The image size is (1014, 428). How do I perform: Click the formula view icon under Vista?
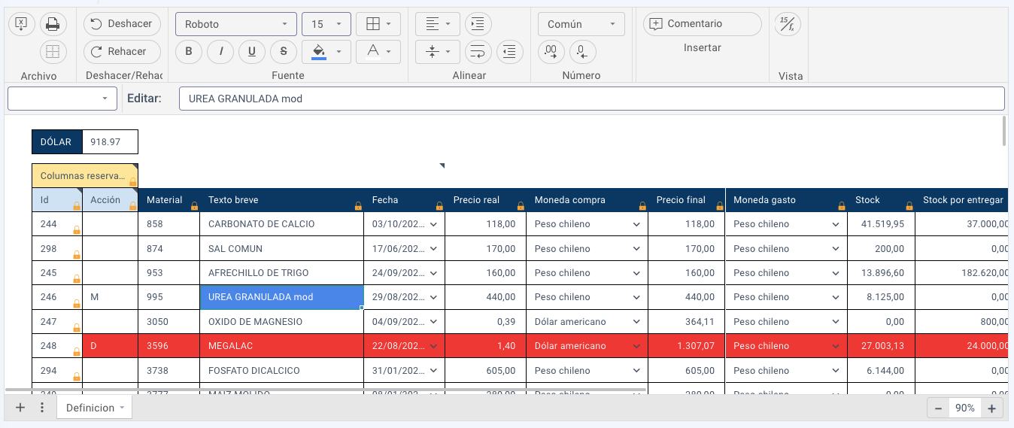coord(788,24)
